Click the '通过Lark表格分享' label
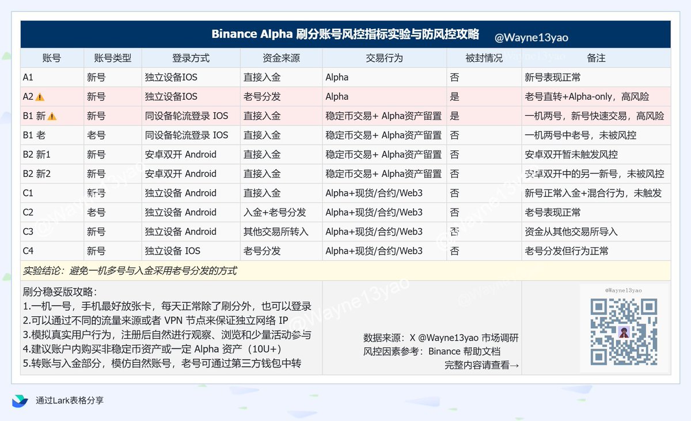This screenshot has height=421, width=691. tap(70, 401)
